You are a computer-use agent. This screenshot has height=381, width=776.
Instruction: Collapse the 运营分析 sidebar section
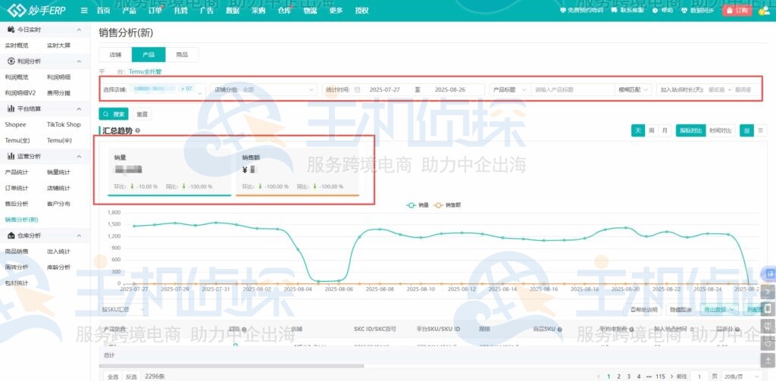(79, 156)
